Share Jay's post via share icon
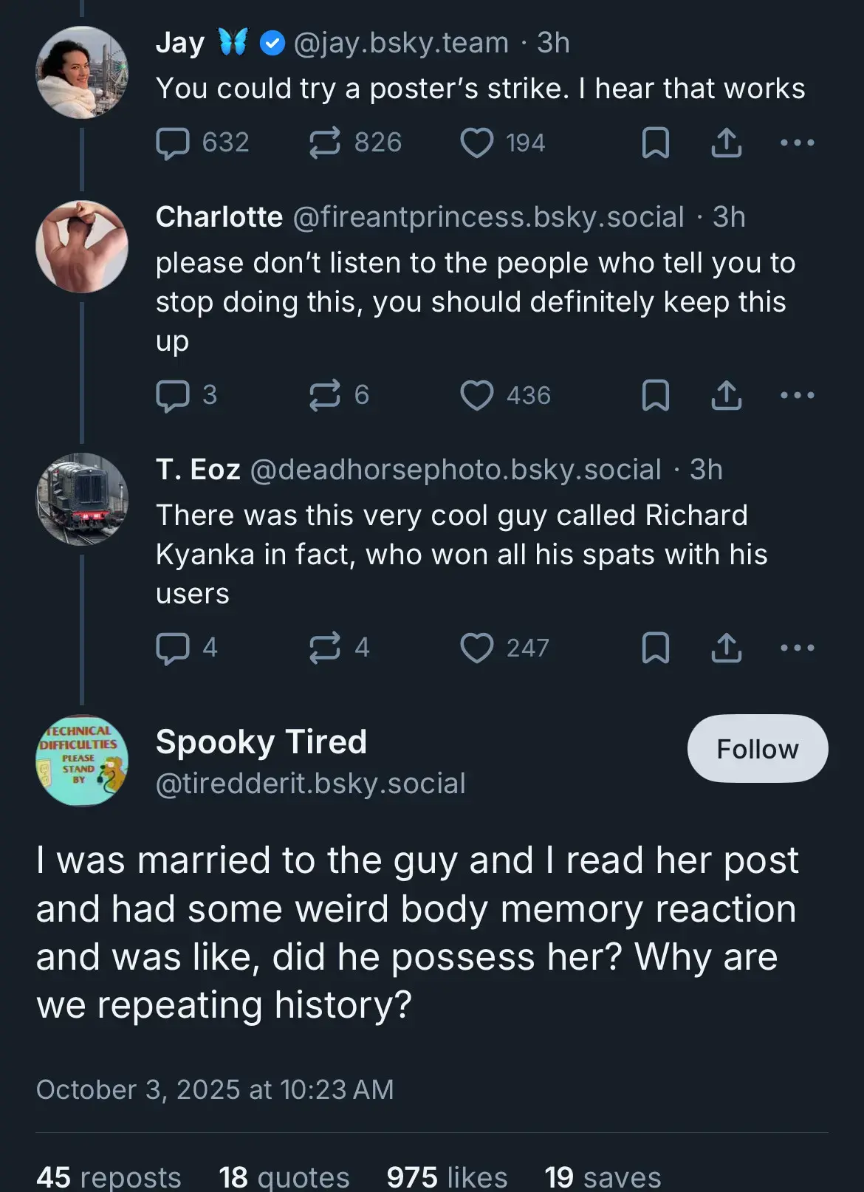Image resolution: width=864 pixels, height=1192 pixels. (727, 143)
